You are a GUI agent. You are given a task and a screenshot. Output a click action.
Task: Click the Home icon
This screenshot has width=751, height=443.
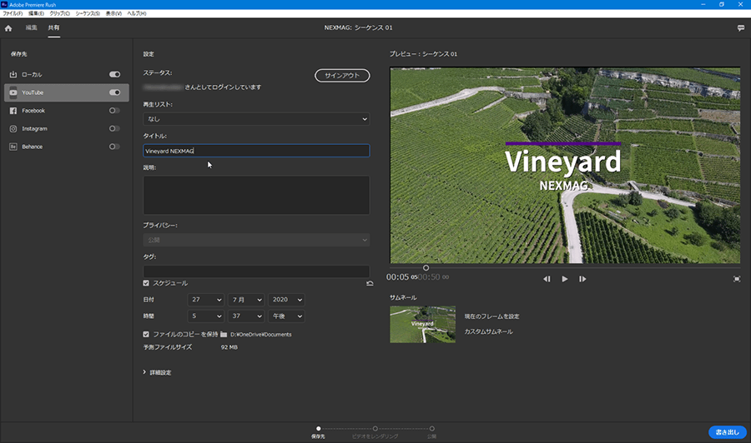tap(8, 28)
